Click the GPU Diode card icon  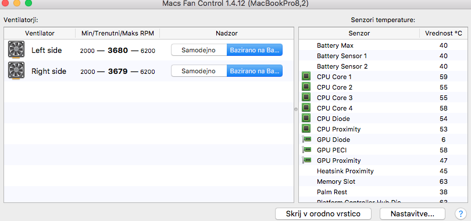click(x=306, y=140)
